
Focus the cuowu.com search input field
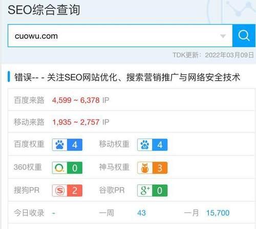click(120, 36)
